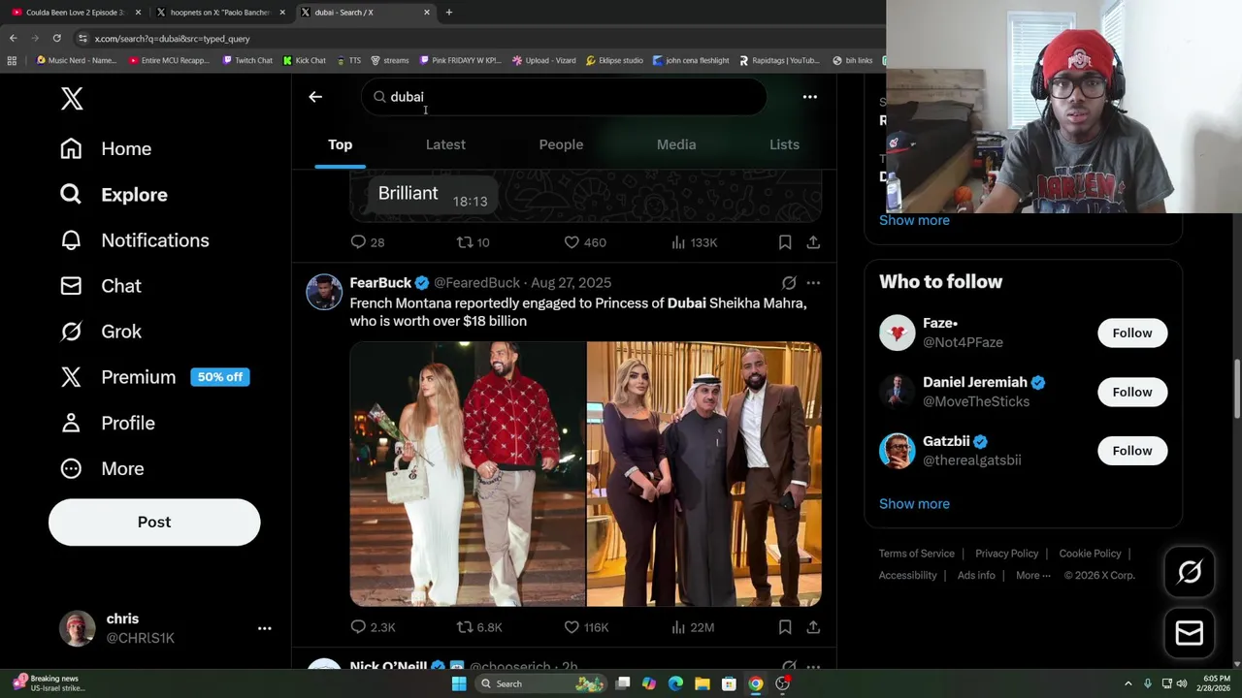Open floating Grok button
Viewport: 1242px width, 698px height.
pos(1190,572)
